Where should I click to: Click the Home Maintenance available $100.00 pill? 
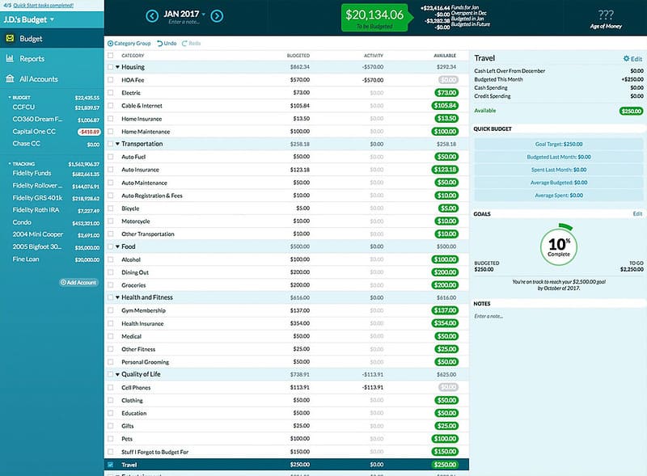445,132
